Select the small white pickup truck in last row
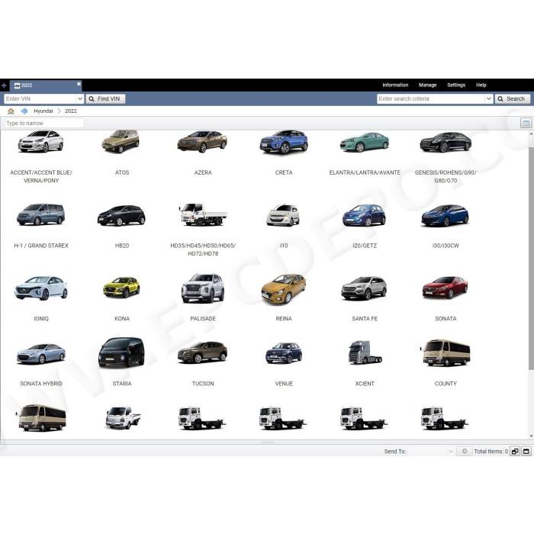Image resolution: width=534 pixels, height=534 pixels. [x=123, y=417]
